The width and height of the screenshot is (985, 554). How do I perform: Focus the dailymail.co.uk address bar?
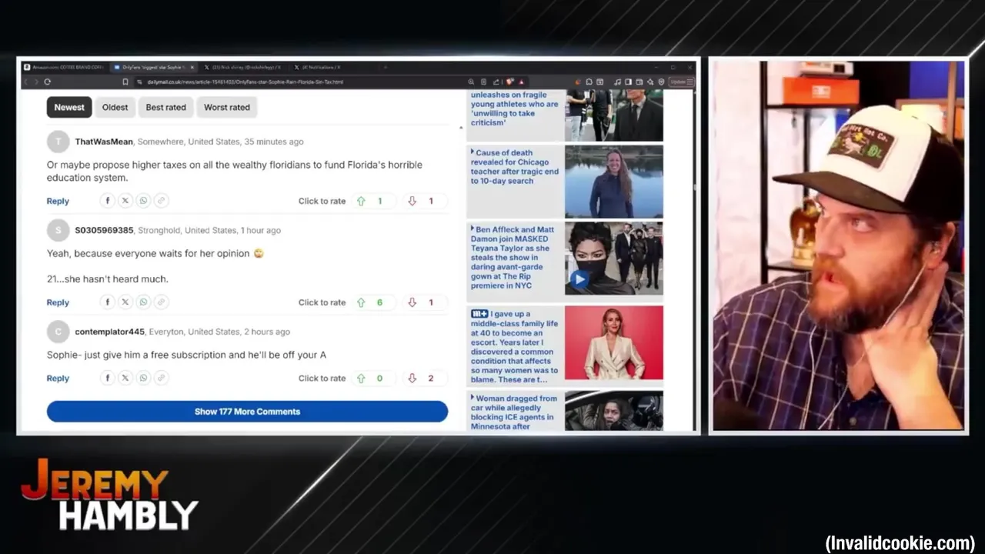300,82
